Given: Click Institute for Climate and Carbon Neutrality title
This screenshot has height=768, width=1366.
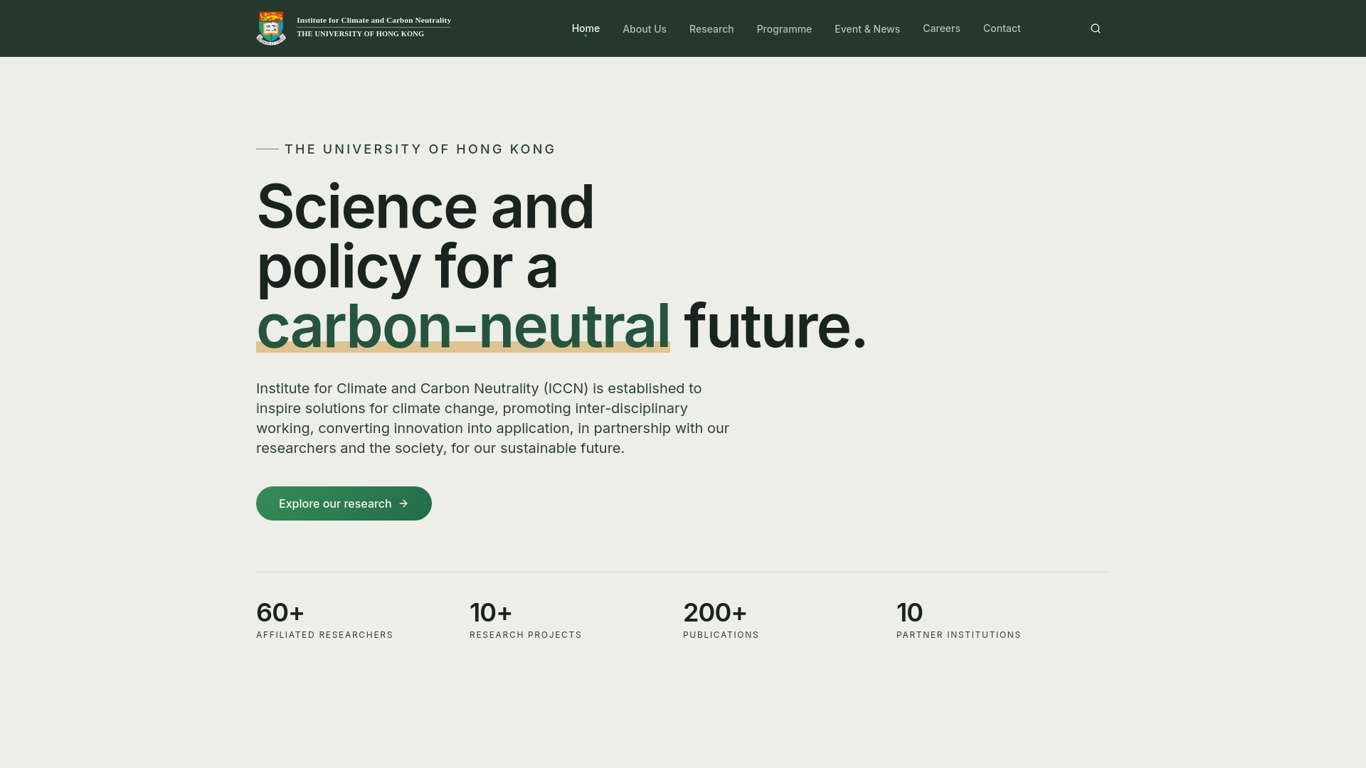Looking at the screenshot, I should click(374, 20).
